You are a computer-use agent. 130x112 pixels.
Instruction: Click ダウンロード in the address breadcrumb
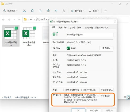pos(40,20)
